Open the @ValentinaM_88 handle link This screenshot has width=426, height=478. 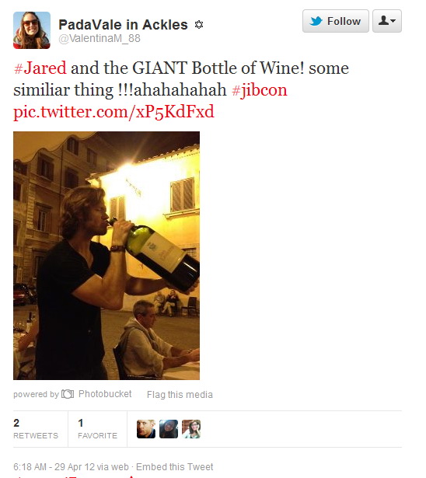click(100, 38)
